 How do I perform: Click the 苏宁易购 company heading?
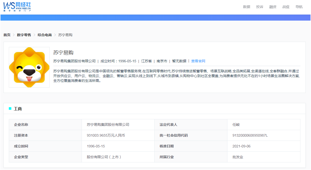pyautogui.click(x=63, y=53)
